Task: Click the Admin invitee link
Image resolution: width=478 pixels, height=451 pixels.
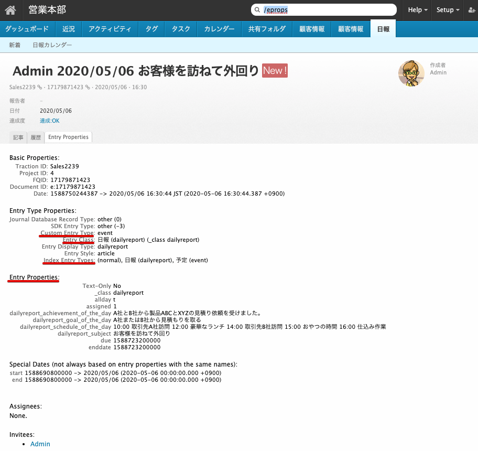Action: point(40,444)
